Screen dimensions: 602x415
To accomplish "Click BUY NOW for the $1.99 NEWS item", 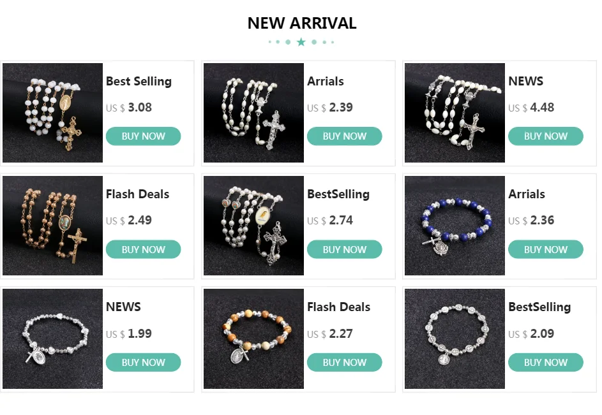I will click(x=143, y=362).
